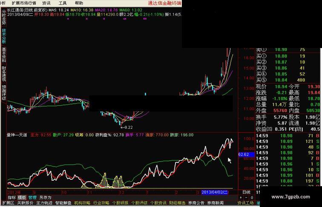Click the 现价 18.94 quote field

(x=271, y=87)
